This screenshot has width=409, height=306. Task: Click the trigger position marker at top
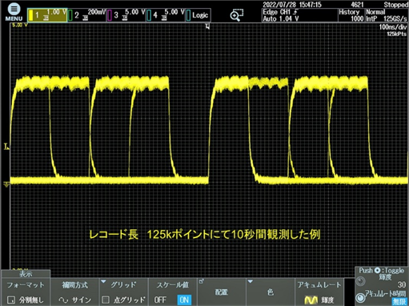[207, 26]
